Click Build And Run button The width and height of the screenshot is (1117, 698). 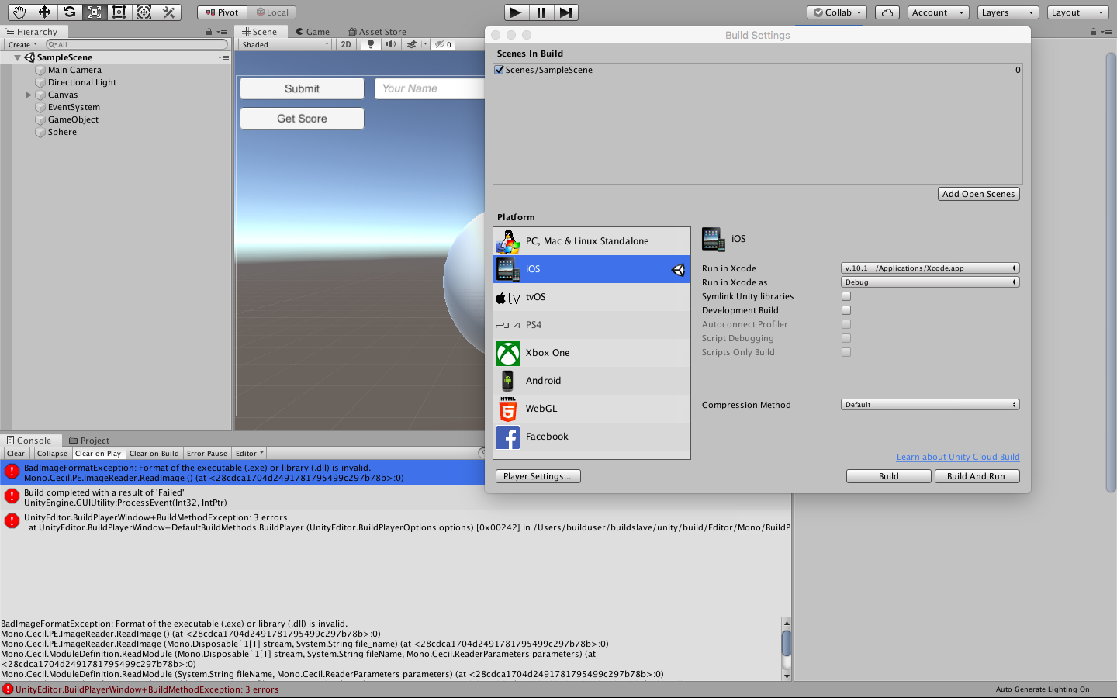977,476
